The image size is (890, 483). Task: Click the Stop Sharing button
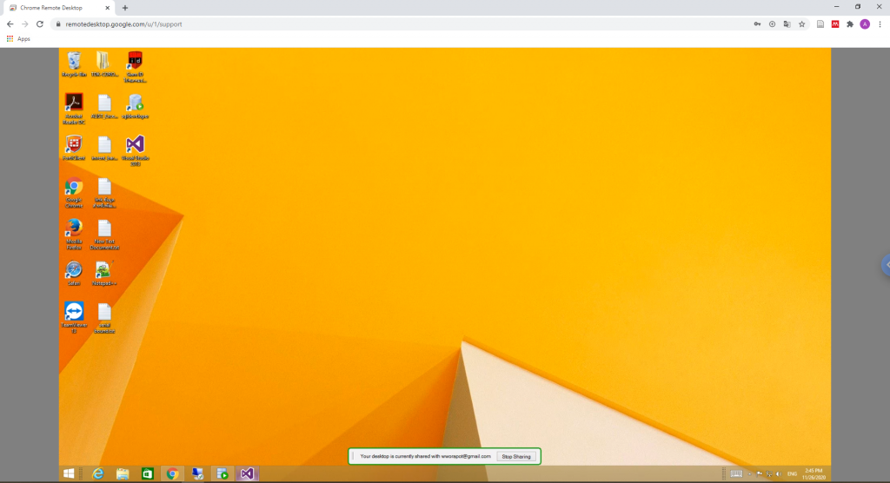[x=515, y=456]
